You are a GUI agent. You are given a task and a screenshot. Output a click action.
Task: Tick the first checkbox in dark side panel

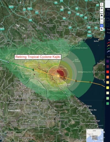click(108, 14)
